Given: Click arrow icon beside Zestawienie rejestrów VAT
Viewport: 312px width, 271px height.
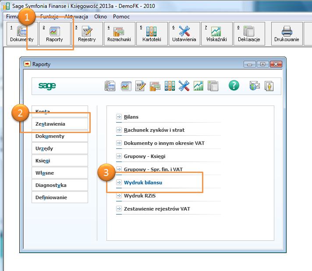Looking at the screenshot, I should pos(119,208).
